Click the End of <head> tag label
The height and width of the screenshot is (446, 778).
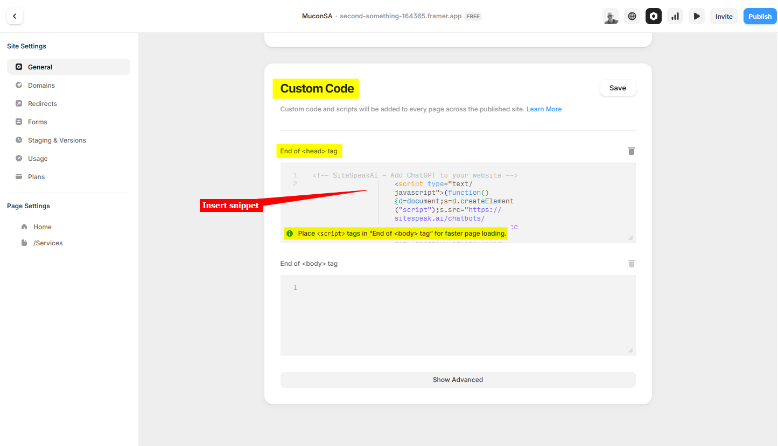(309, 151)
